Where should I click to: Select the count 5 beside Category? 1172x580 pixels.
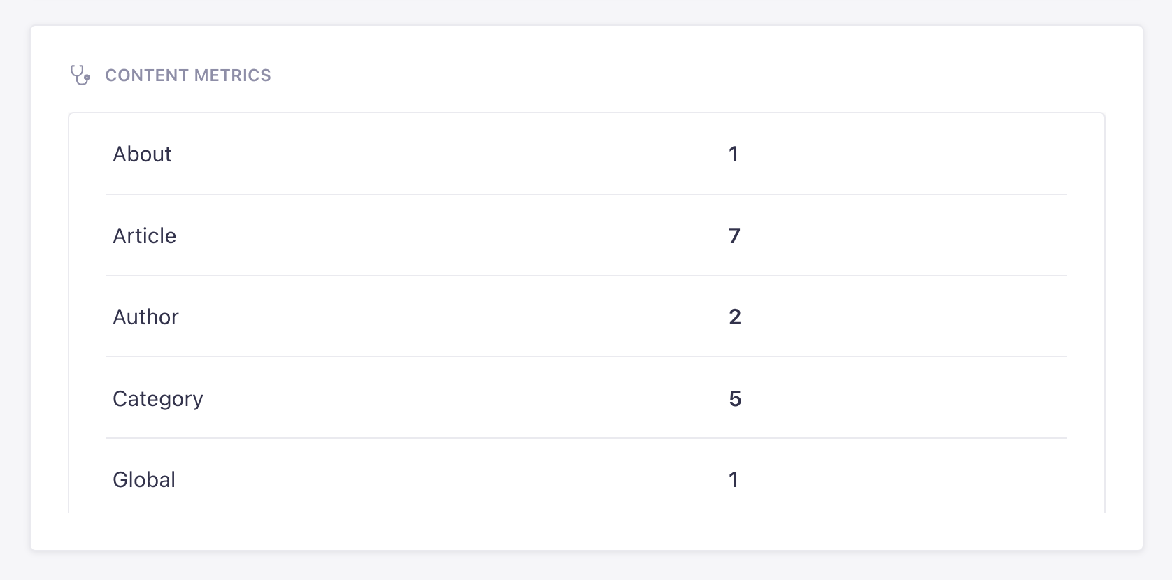click(735, 398)
